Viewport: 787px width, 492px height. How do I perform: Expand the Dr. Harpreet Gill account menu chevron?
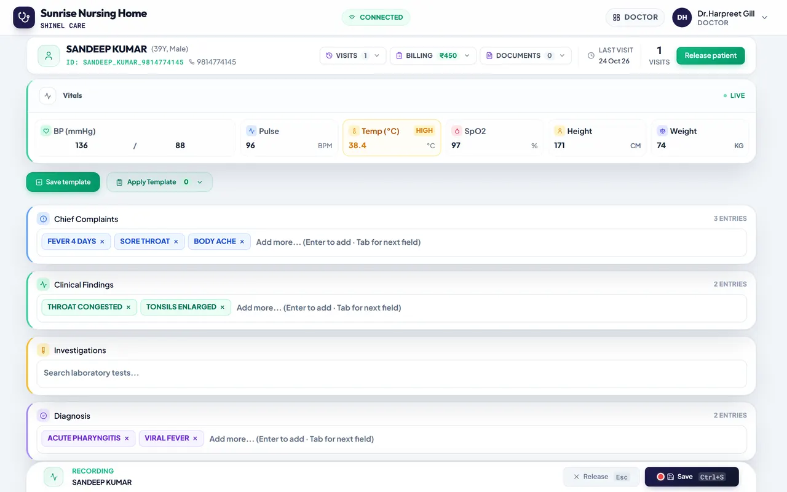[x=765, y=17]
